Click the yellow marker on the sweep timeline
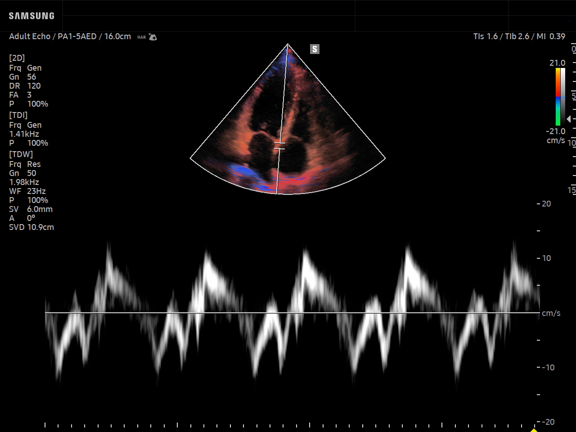The width and height of the screenshot is (576, 432). click(x=534, y=430)
